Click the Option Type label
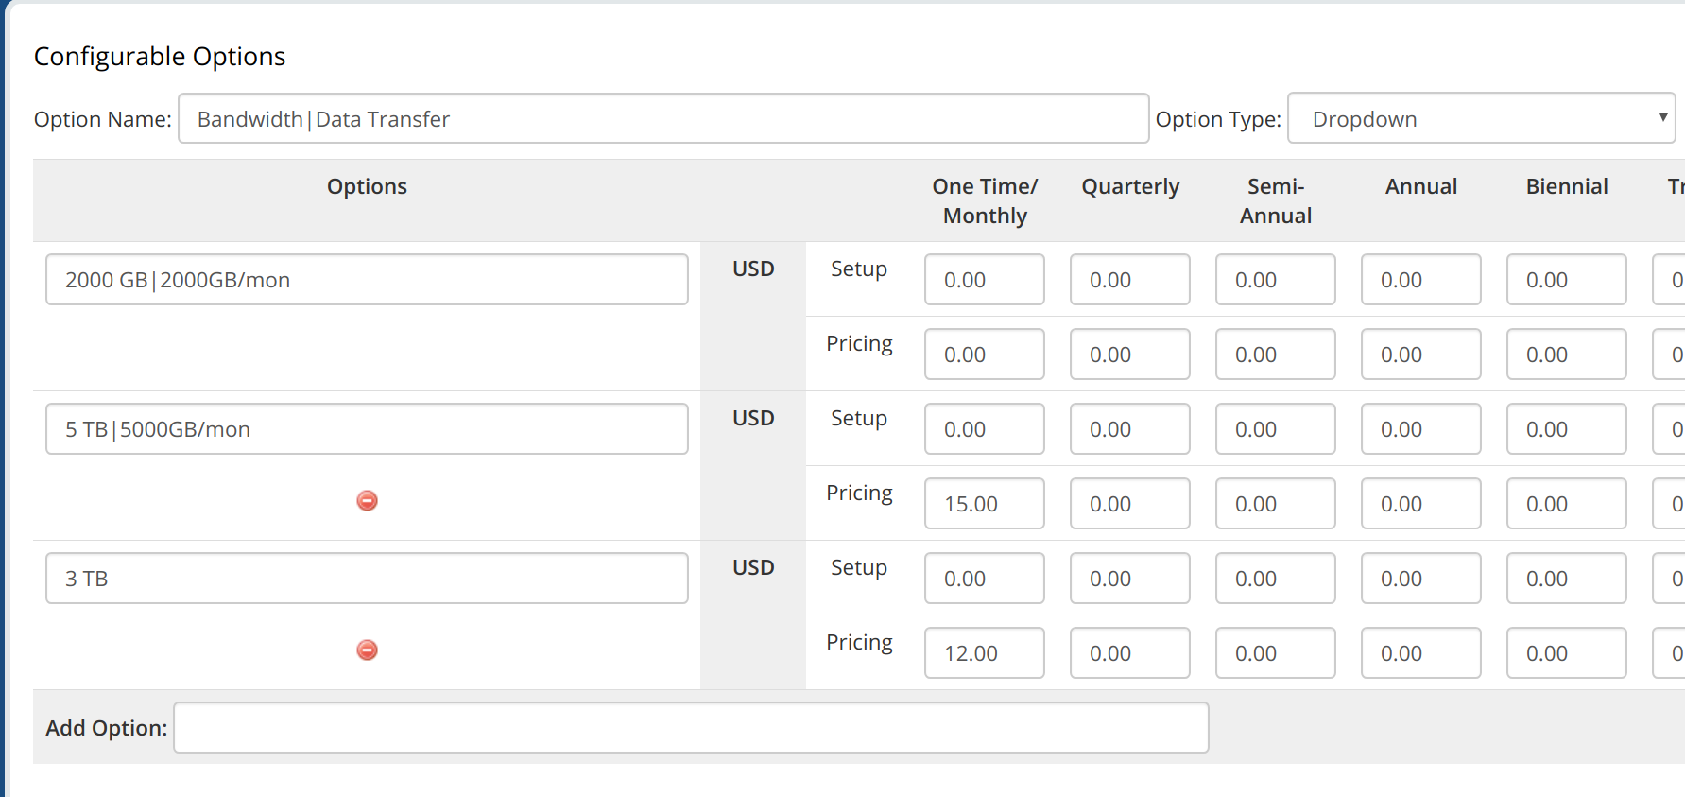Viewport: 1685px width, 797px height. pyautogui.click(x=1218, y=119)
